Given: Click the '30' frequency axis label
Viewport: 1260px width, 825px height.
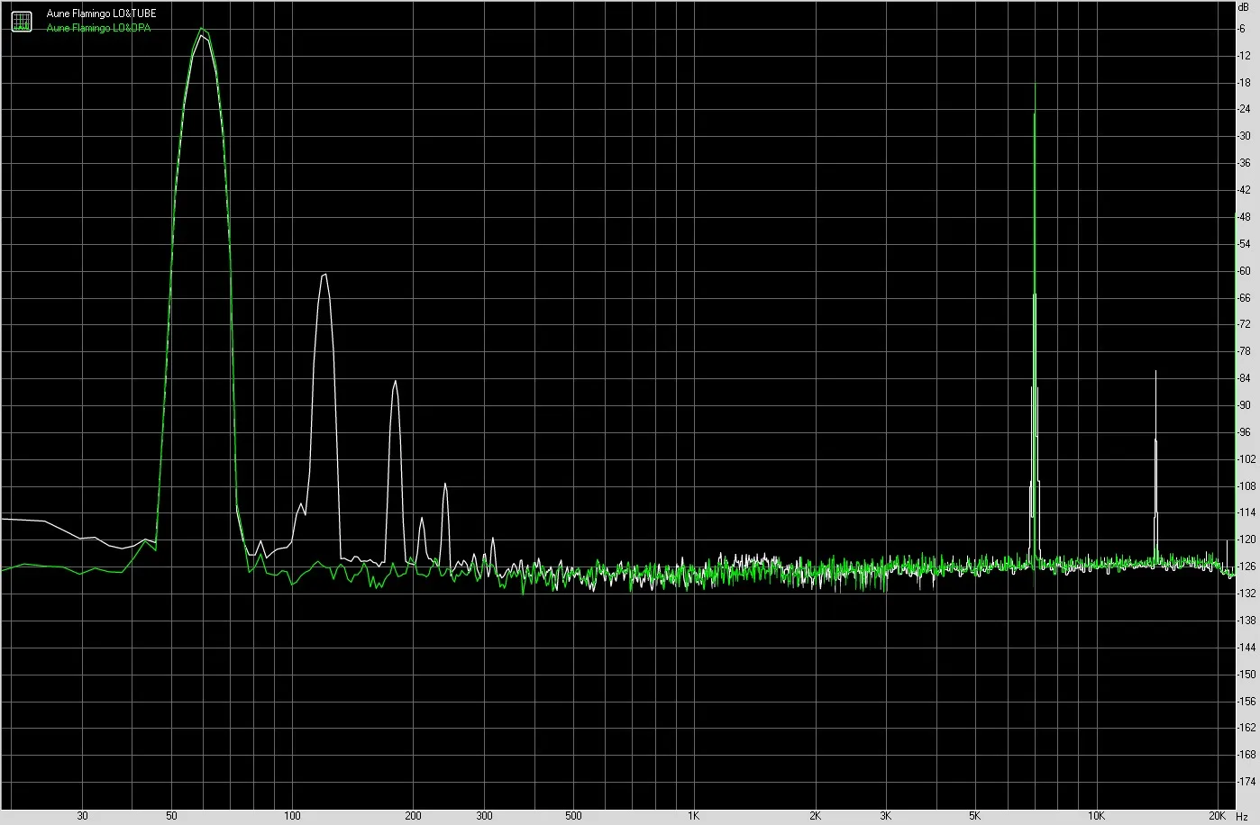Looking at the screenshot, I should click(82, 816).
